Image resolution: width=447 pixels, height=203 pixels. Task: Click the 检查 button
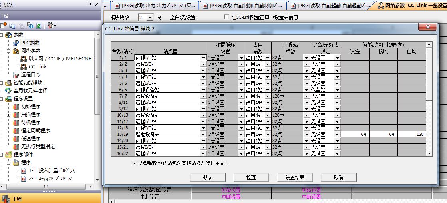pos(251,177)
